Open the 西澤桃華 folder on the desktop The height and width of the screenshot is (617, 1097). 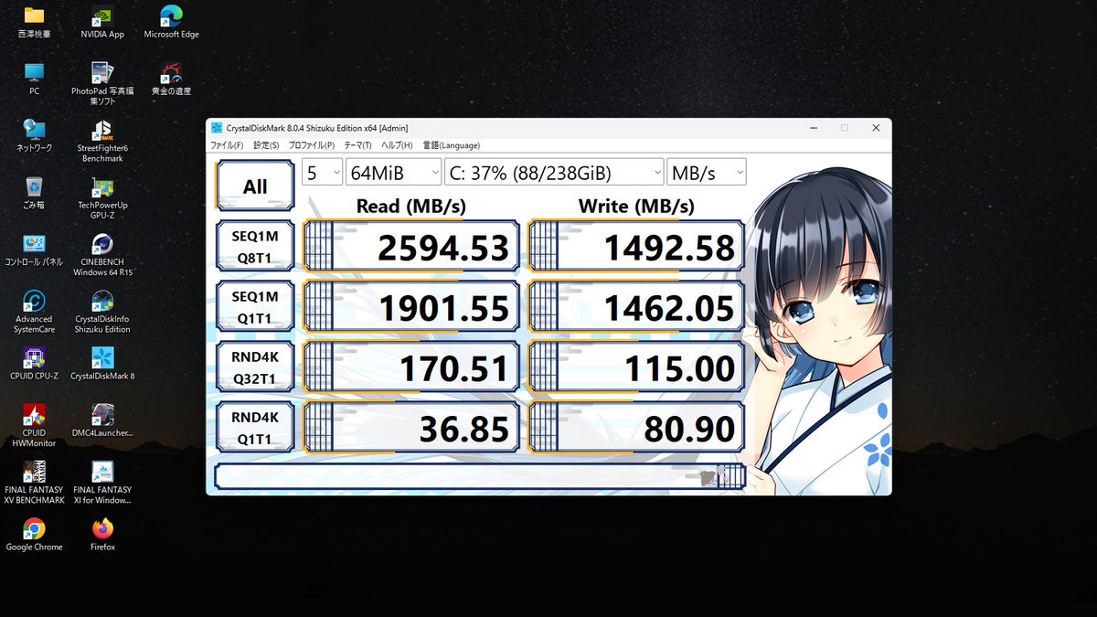34,22
